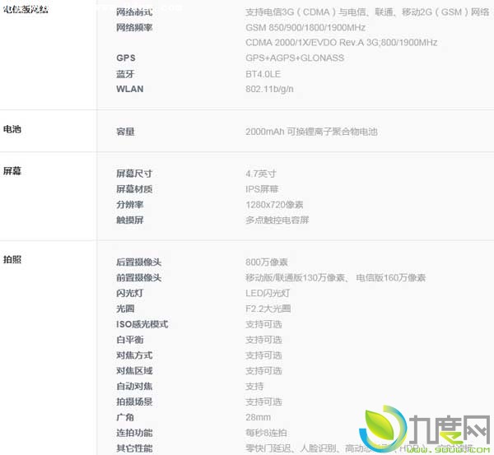
Task: Select the 网络频率 label
Action: (x=134, y=28)
